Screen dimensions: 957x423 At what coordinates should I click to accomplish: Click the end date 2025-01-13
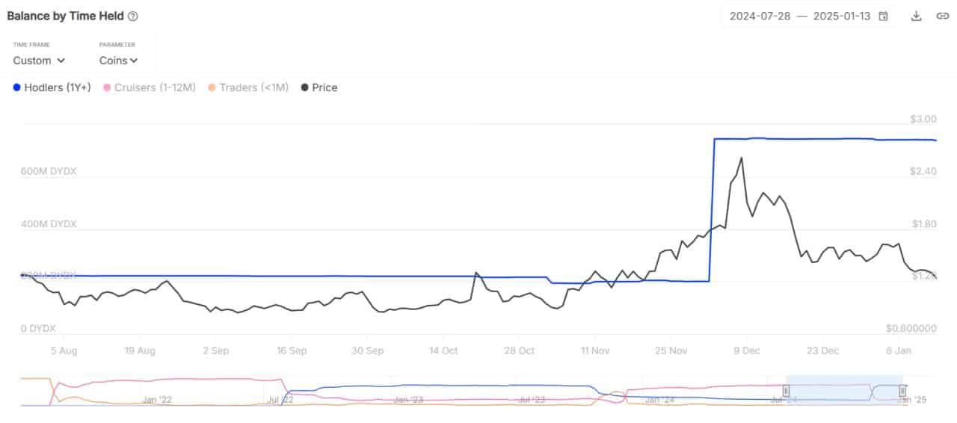coord(843,16)
